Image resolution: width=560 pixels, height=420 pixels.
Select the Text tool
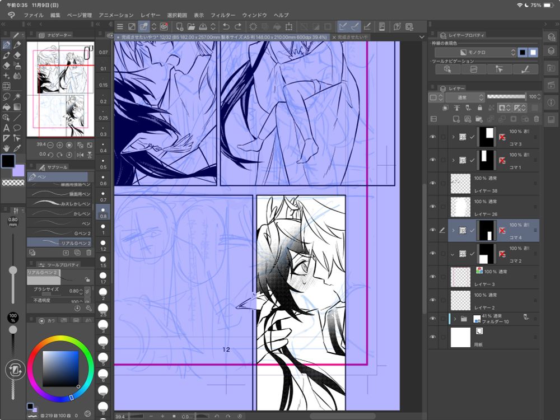pyautogui.click(x=6, y=128)
